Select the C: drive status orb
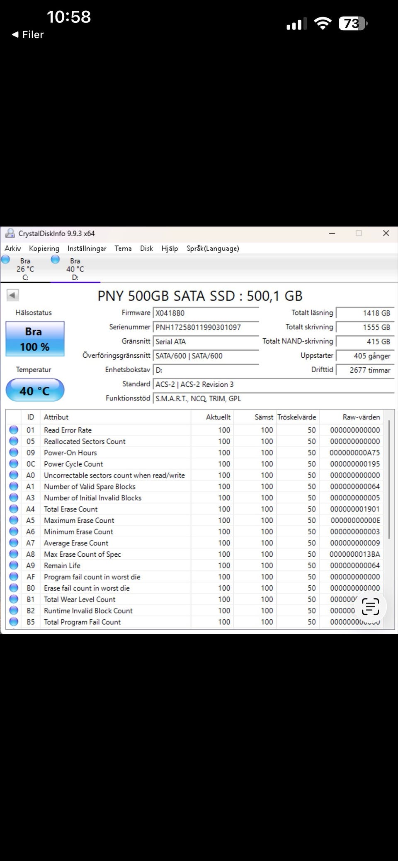The image size is (398, 861). 5,260
